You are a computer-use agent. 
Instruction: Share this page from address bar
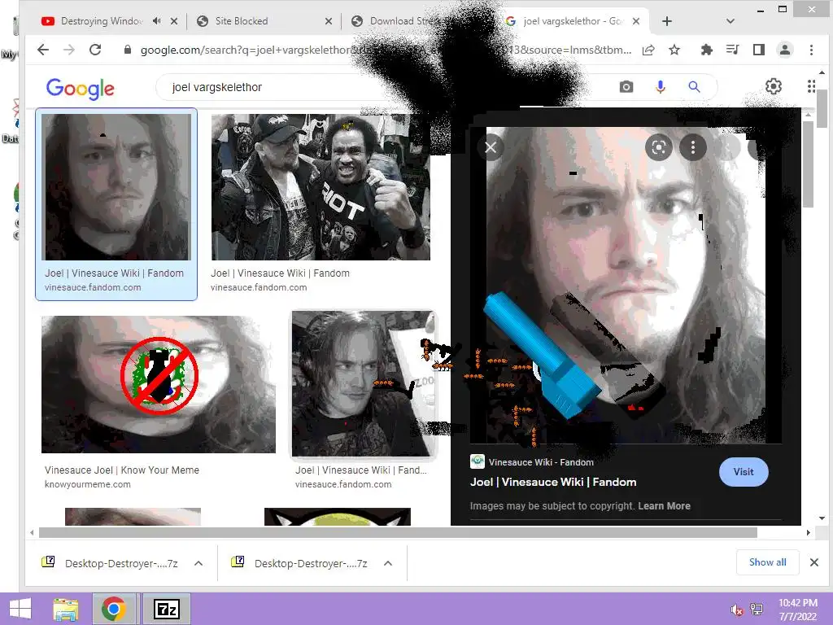coord(648,50)
